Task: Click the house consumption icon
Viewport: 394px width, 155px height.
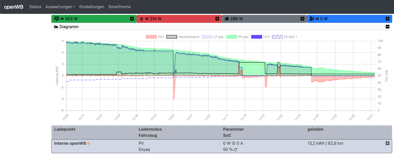Action: pyautogui.click(x=227, y=19)
